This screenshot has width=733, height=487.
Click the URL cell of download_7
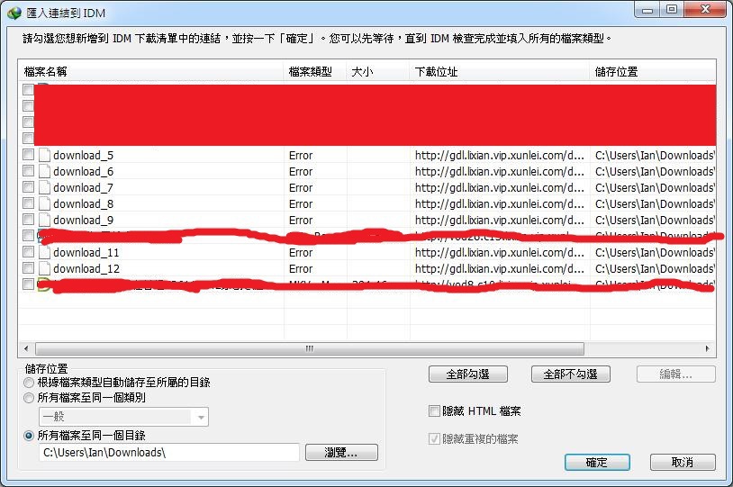point(499,187)
